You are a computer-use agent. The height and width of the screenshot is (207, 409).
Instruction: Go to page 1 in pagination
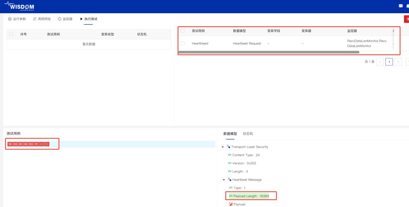[x=389, y=62]
